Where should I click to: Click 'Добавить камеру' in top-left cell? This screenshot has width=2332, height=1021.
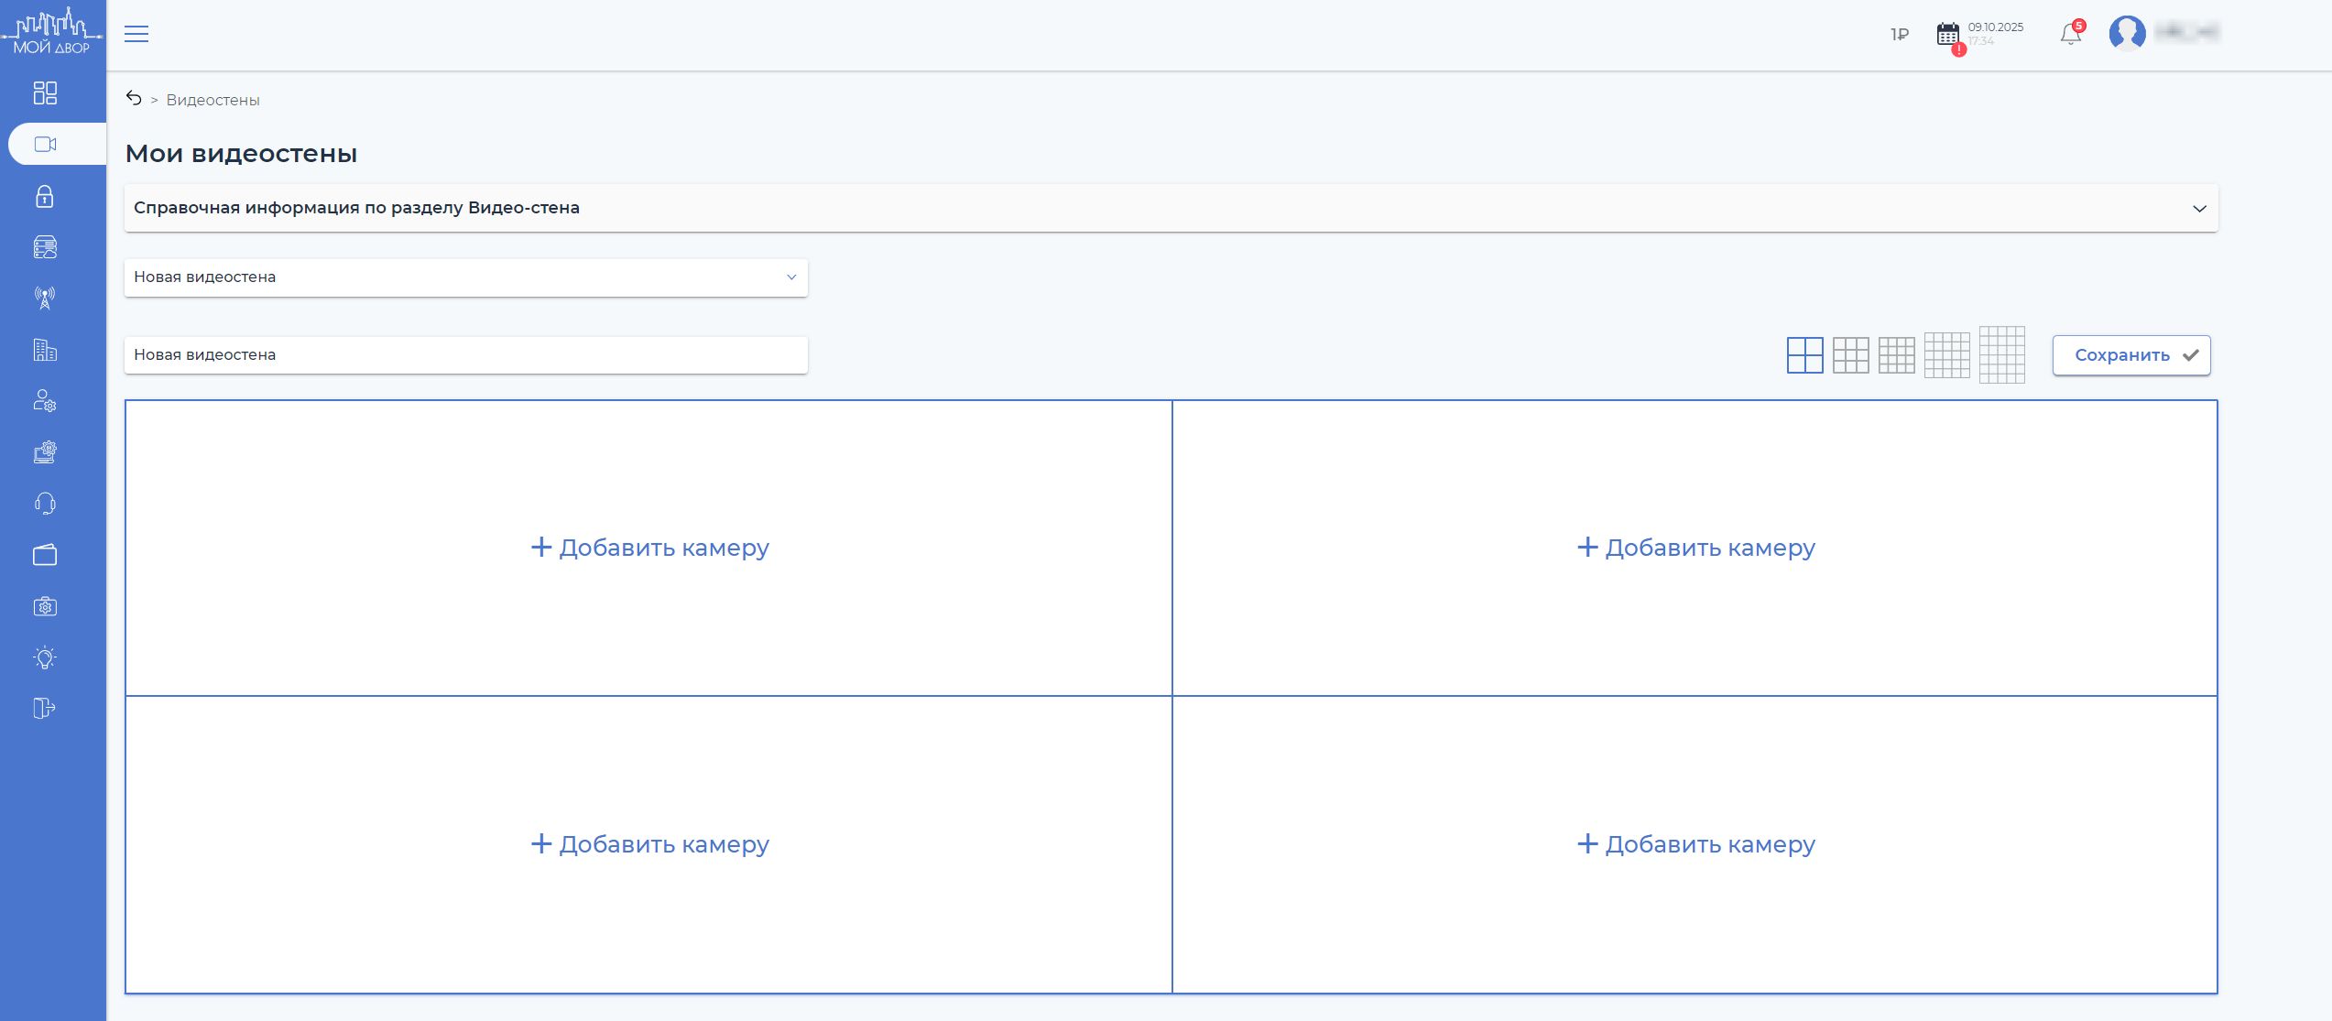649,548
